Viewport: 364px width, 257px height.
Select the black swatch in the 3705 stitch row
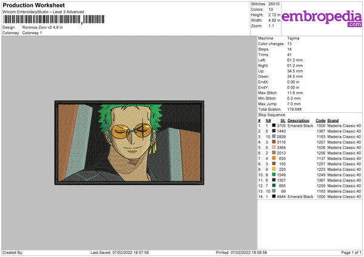pyautogui.click(x=274, y=125)
